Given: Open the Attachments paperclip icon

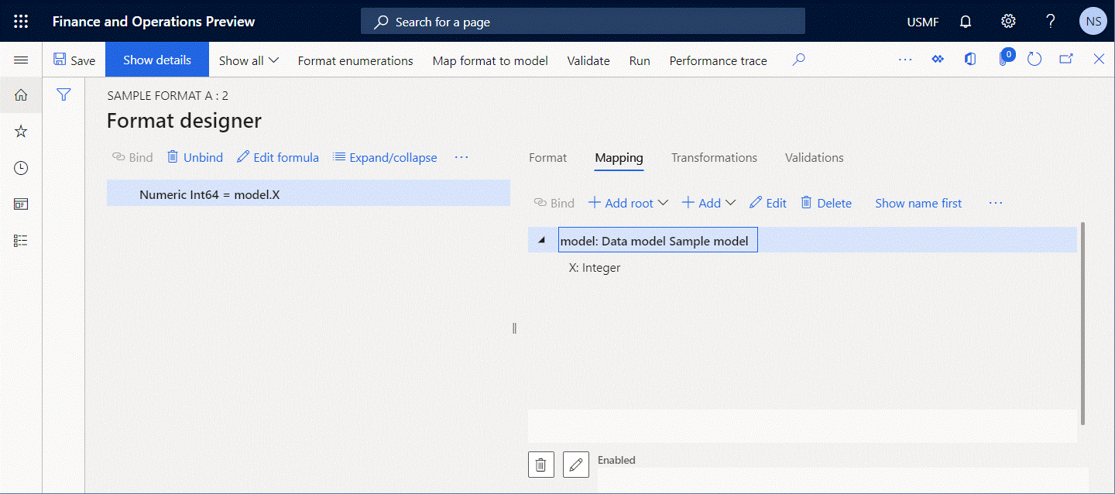Looking at the screenshot, I should pyautogui.click(x=1003, y=59).
